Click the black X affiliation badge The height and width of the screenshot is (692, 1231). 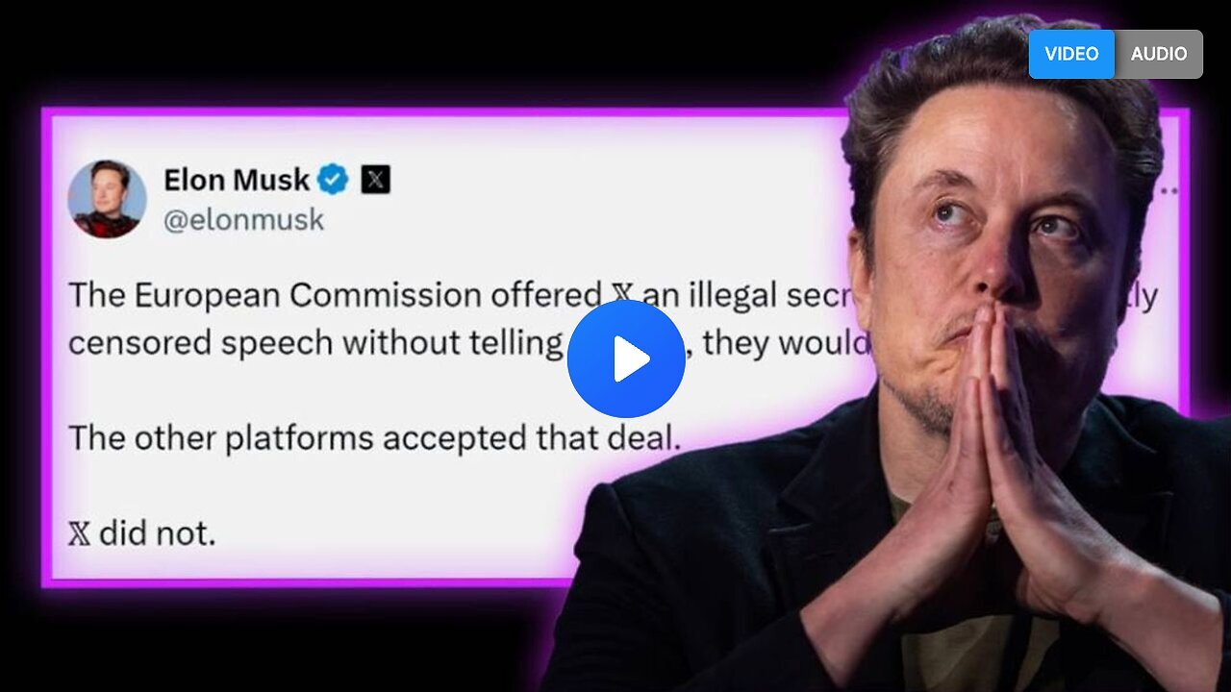[x=375, y=180]
